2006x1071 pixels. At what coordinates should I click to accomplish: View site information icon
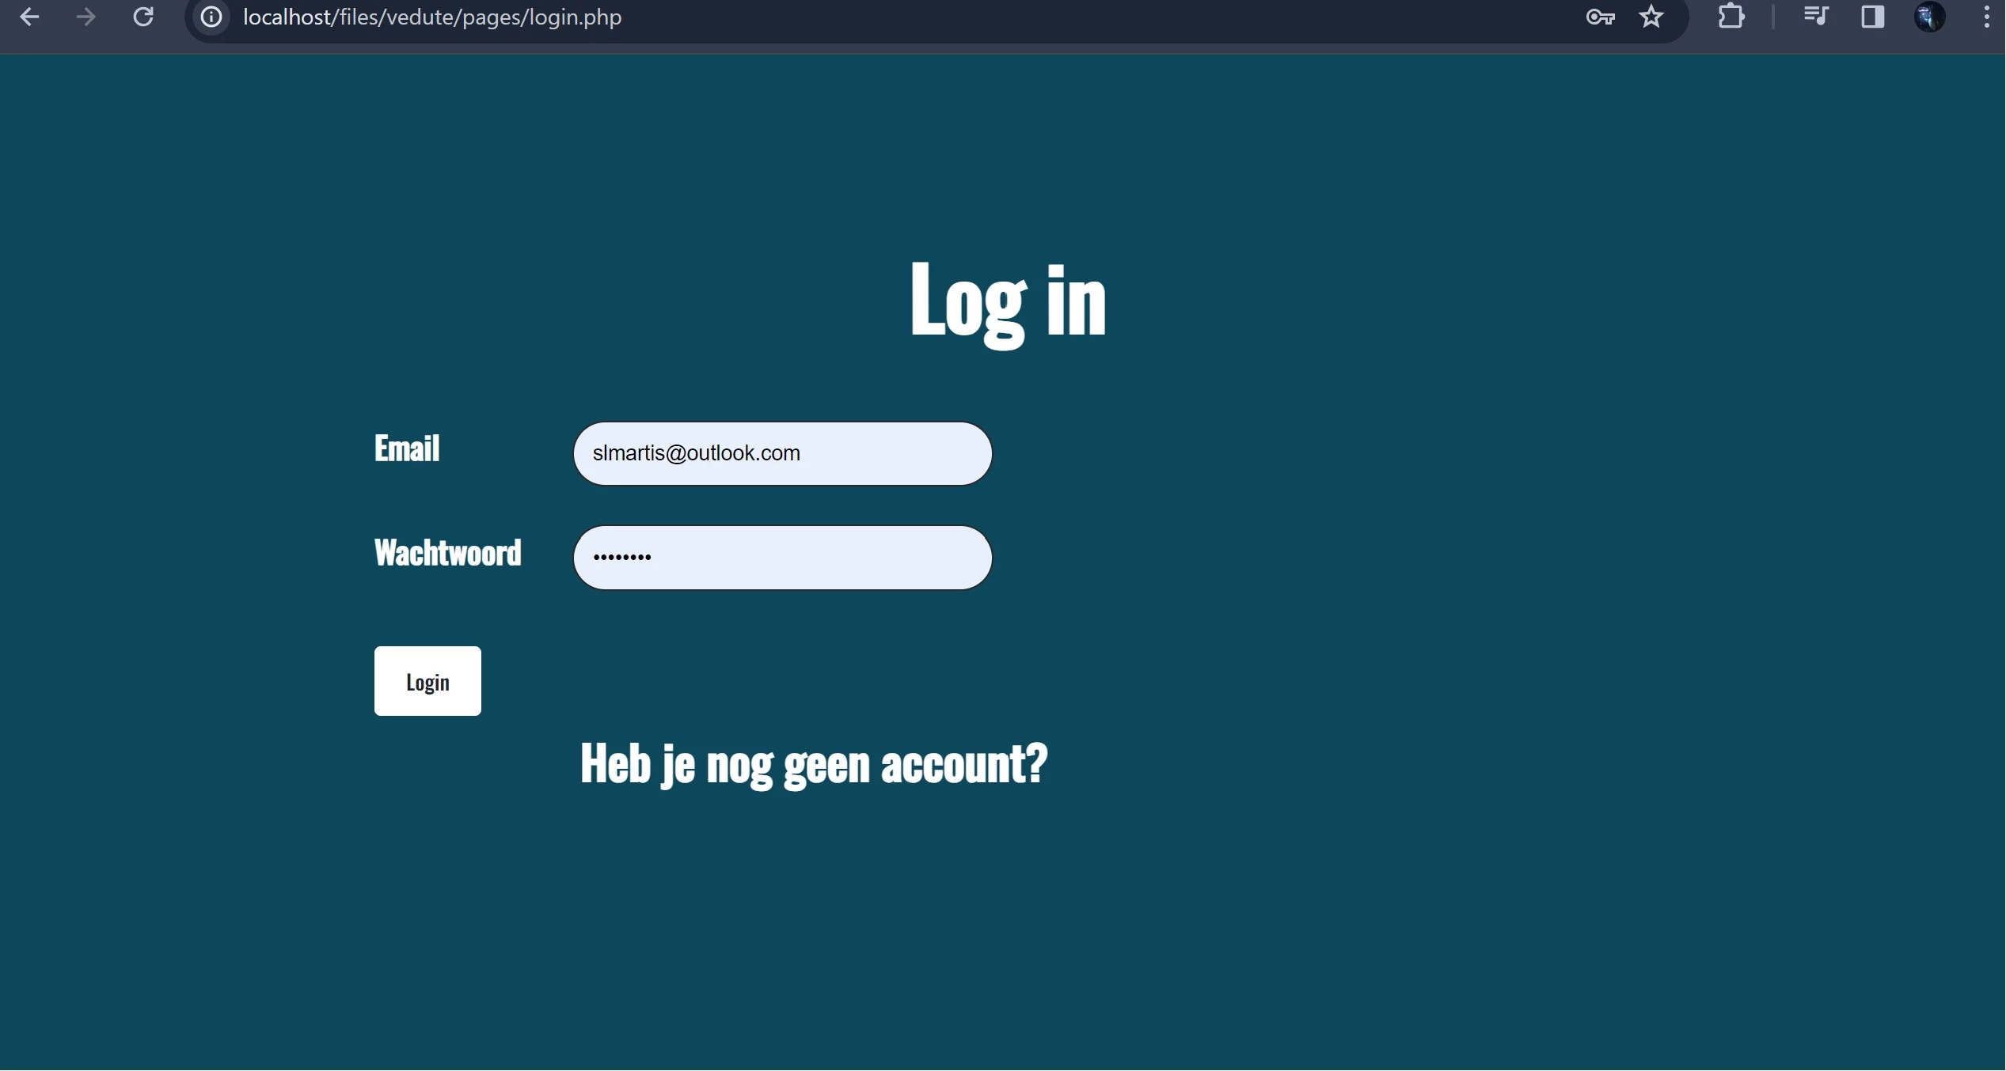coord(211,17)
